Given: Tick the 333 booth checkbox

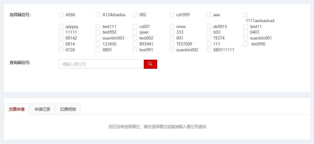Looking at the screenshot, I should point(172,32).
